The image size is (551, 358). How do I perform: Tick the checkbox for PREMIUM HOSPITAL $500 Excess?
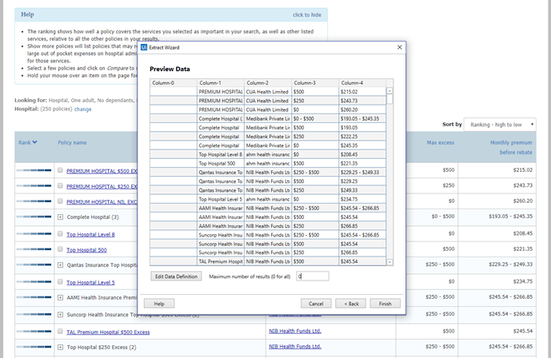(60, 170)
